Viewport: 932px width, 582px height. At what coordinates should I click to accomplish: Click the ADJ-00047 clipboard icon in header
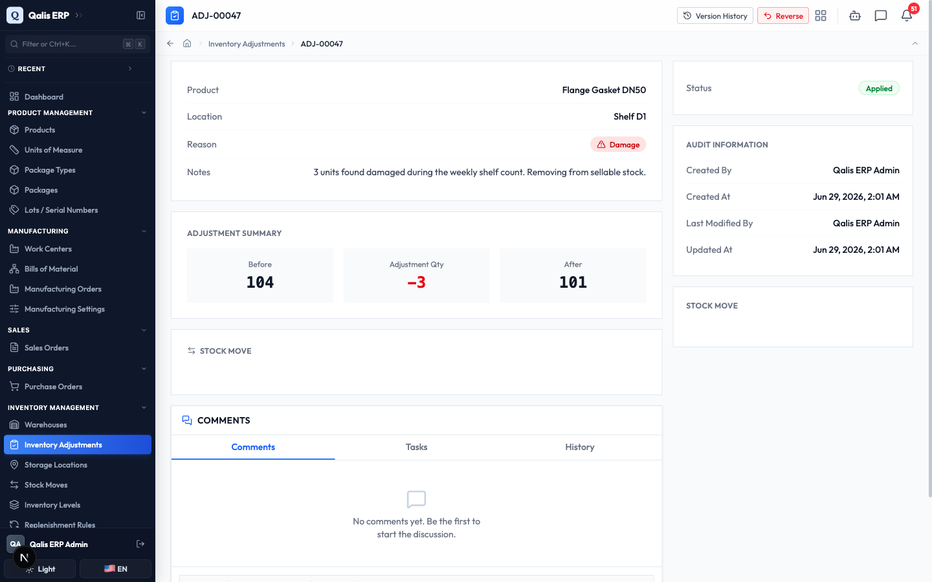(x=175, y=16)
